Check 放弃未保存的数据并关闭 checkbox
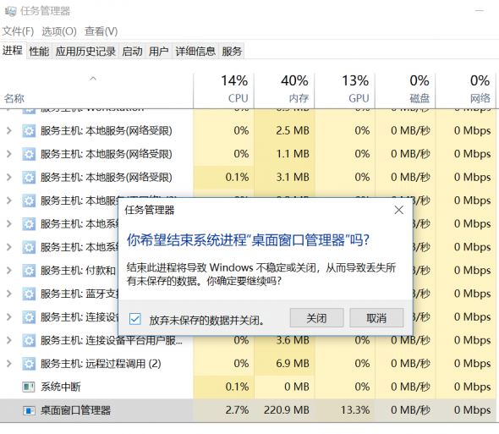Viewport: 499px width, 434px height. point(135,319)
